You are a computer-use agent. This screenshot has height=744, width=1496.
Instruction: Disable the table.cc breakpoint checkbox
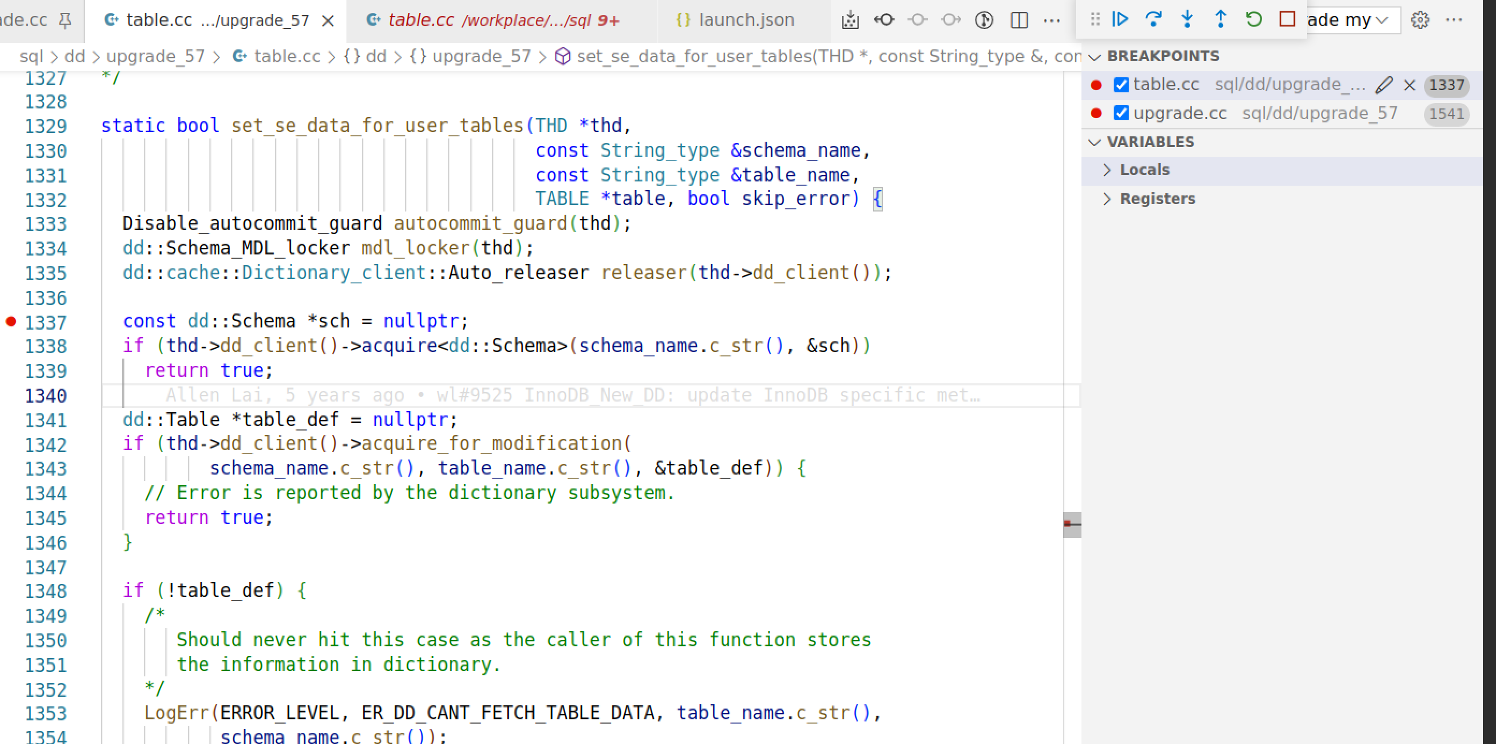pyautogui.click(x=1121, y=85)
